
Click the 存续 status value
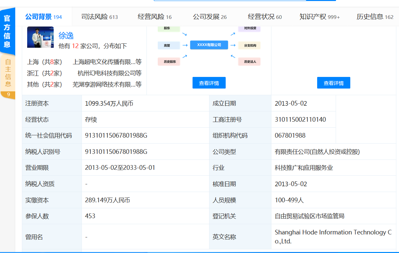(91, 119)
